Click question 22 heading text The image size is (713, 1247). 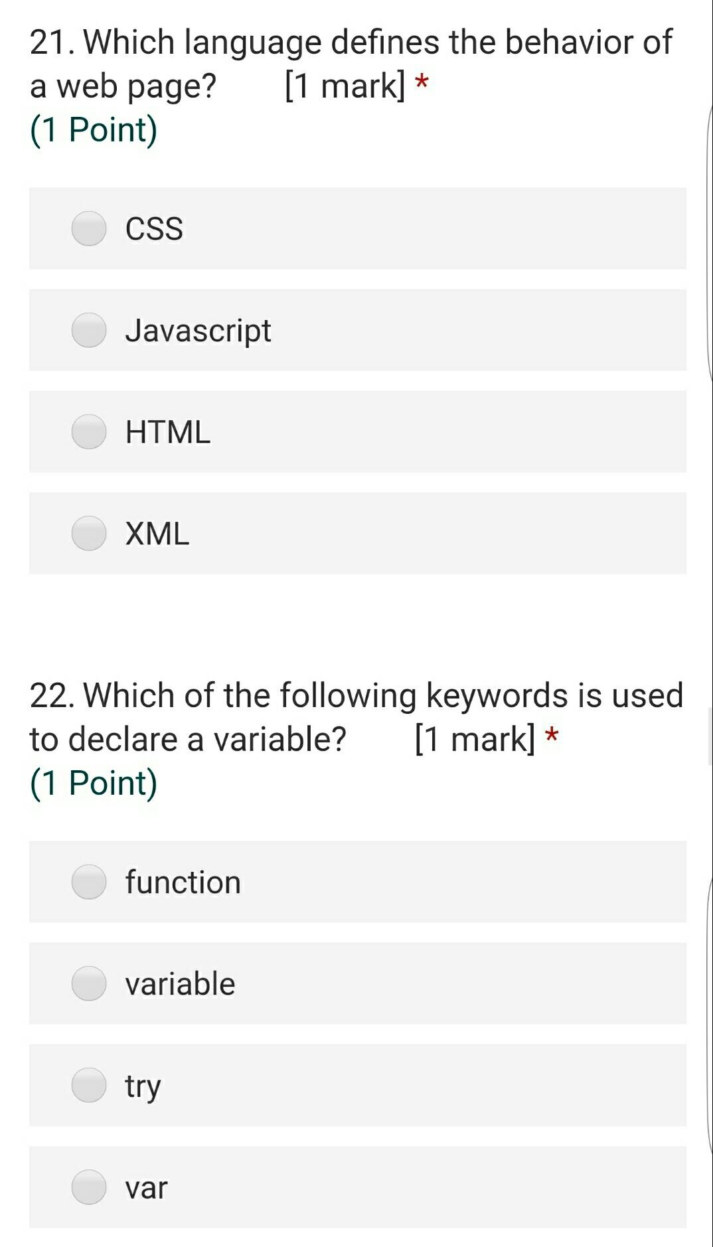coord(356,717)
